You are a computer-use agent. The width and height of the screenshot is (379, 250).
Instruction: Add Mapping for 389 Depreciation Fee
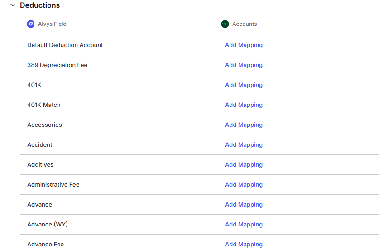(244, 65)
